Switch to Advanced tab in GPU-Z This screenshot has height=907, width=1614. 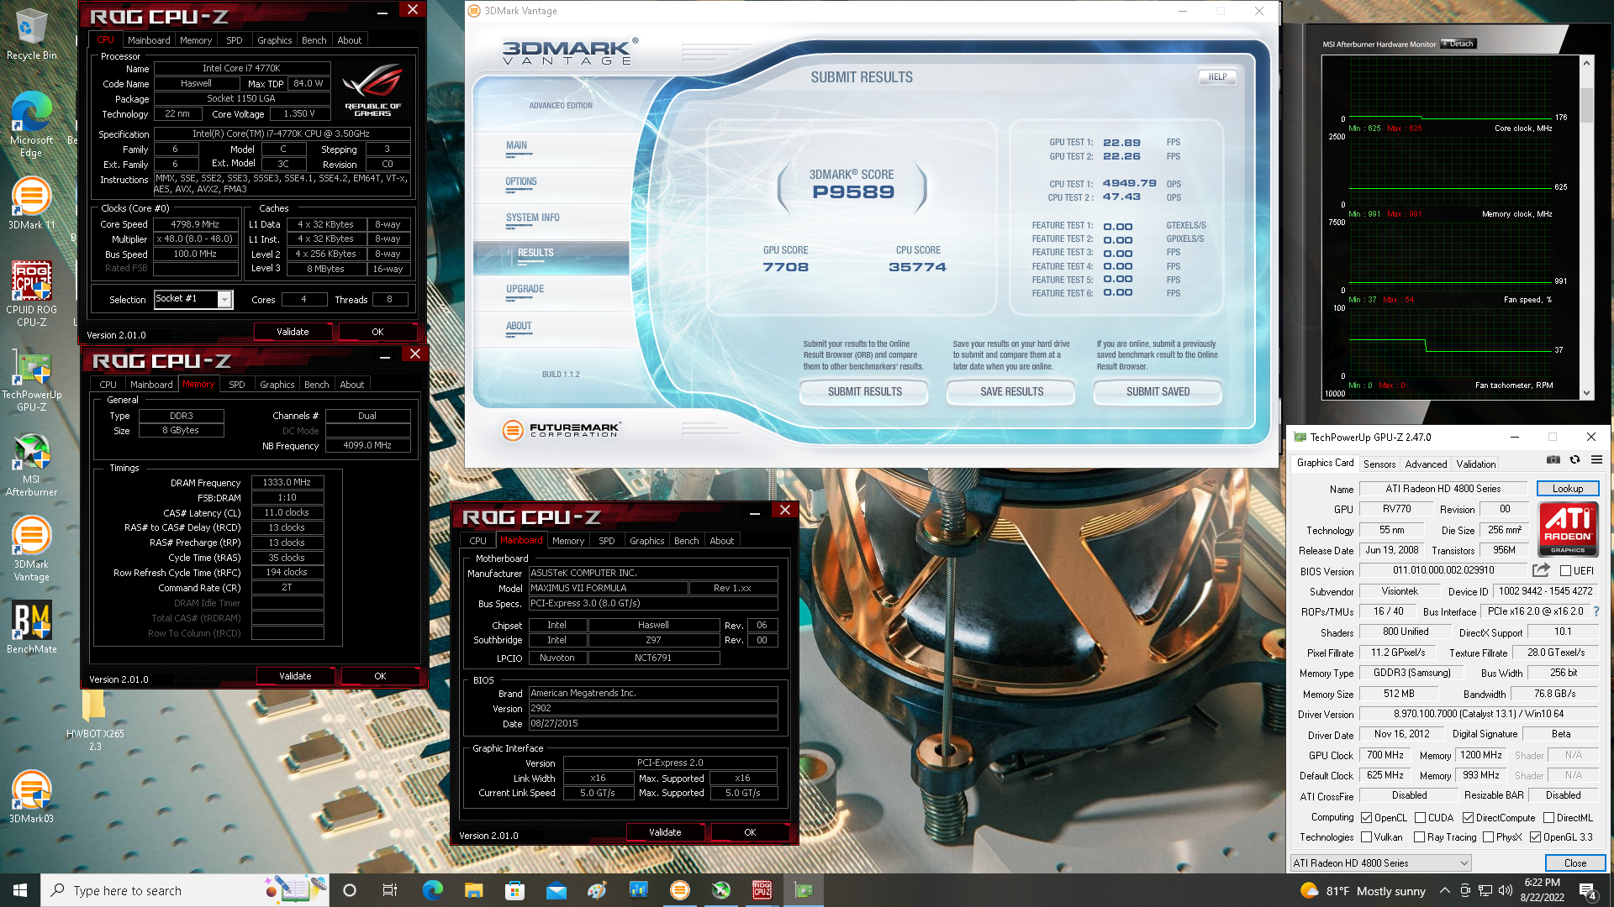pyautogui.click(x=1426, y=464)
